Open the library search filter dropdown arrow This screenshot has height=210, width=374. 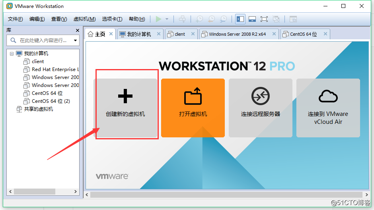(x=75, y=40)
